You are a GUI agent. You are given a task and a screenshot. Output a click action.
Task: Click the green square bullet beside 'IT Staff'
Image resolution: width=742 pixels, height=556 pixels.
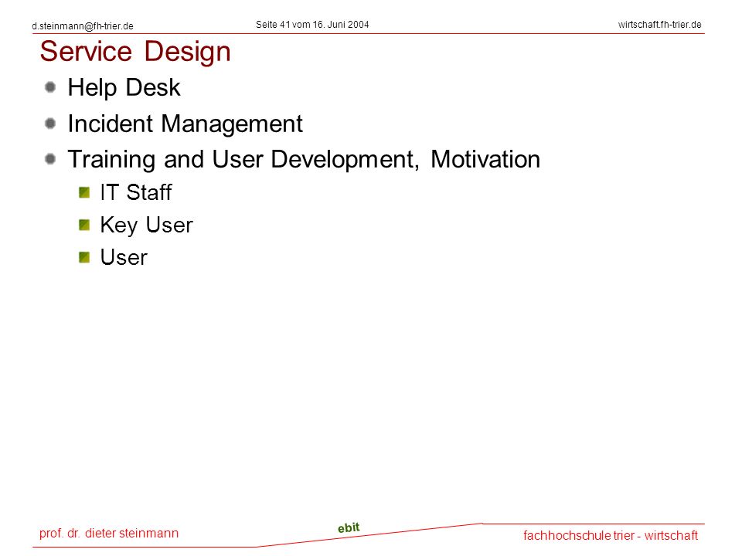84,193
